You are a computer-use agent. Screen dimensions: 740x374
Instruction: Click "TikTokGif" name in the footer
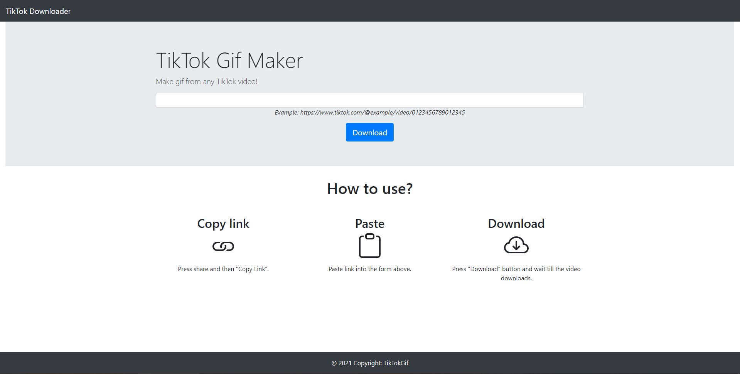point(396,363)
